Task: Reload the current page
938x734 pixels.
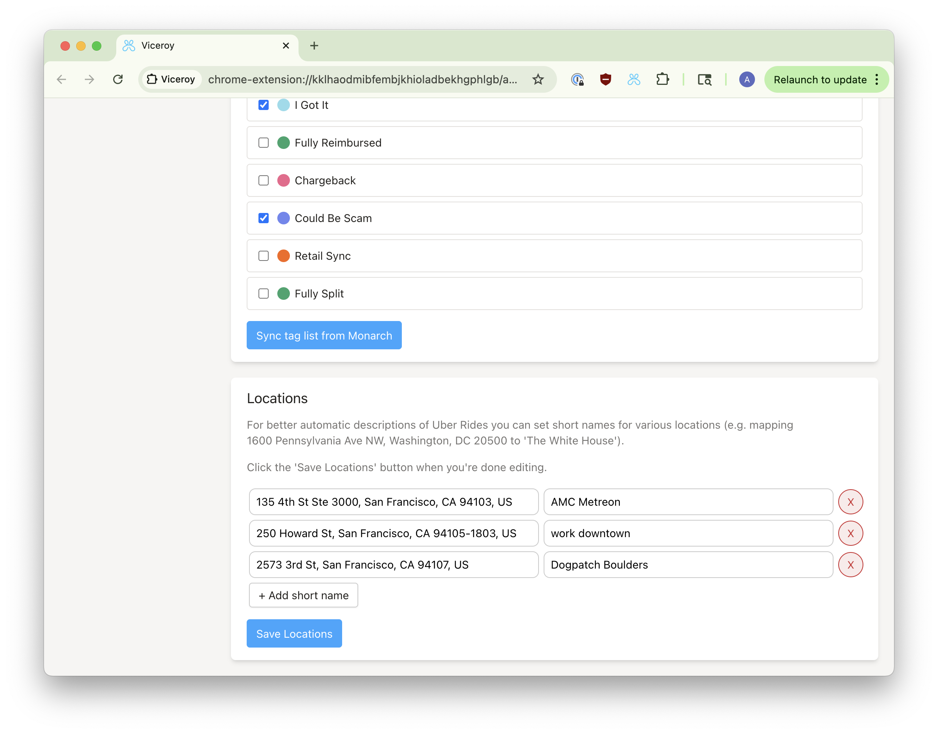Action: click(x=118, y=79)
